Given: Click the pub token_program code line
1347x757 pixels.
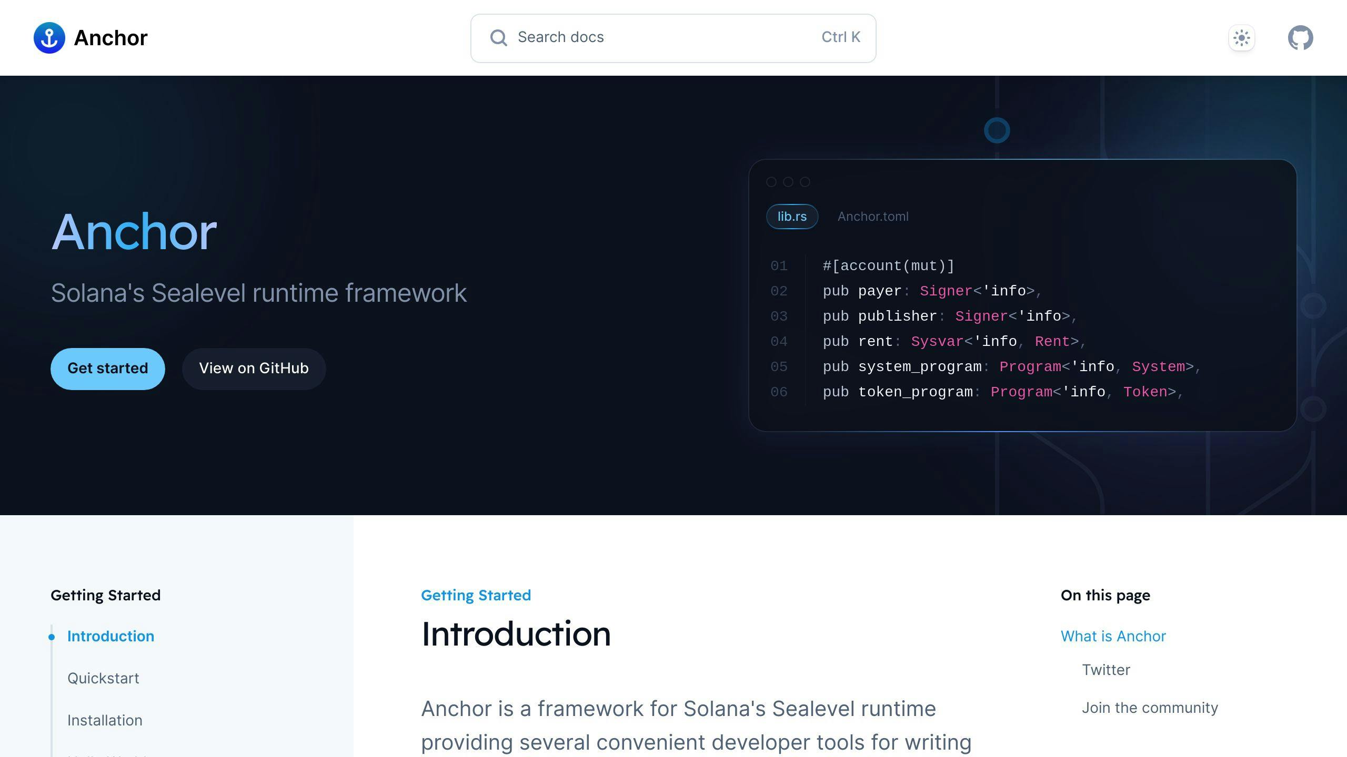Looking at the screenshot, I should (1003, 392).
